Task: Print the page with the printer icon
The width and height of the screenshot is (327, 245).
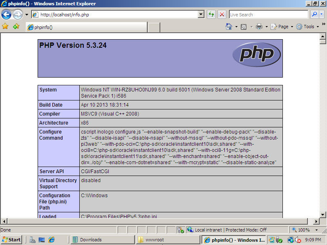Action: (x=259, y=27)
